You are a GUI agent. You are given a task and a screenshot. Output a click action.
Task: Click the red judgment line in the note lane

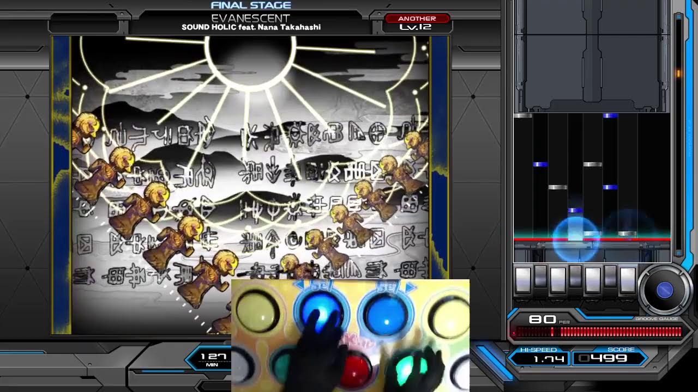pos(592,240)
